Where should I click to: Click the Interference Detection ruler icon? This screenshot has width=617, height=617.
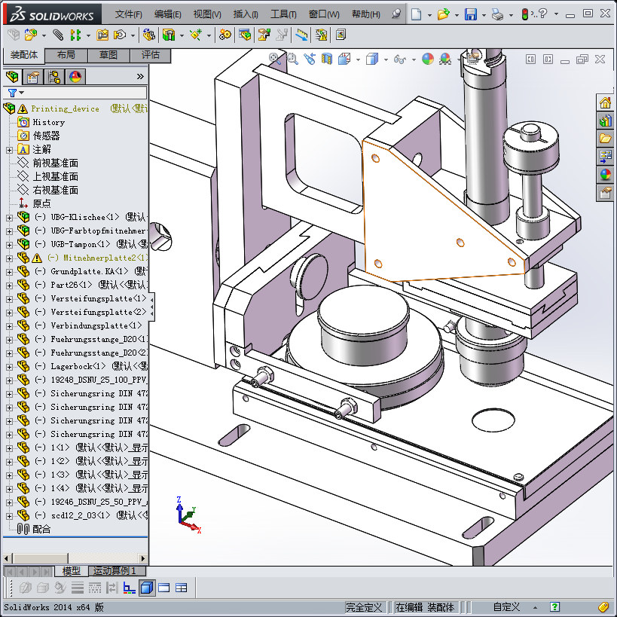[x=302, y=35]
